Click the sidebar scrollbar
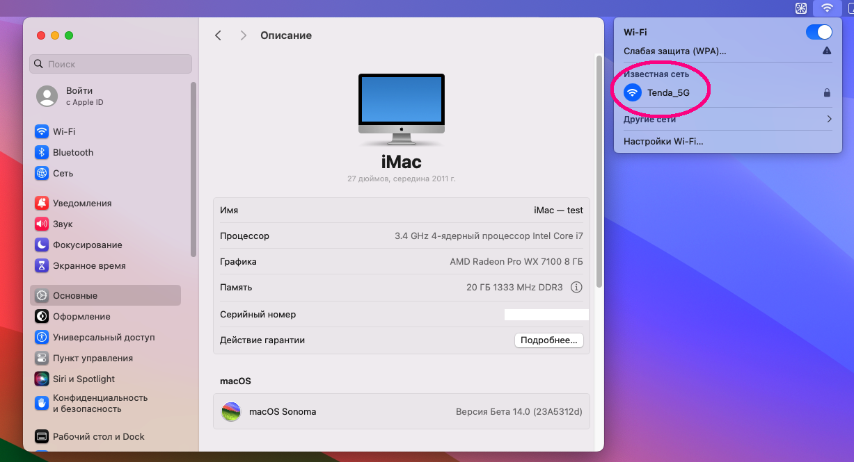854x462 pixels. pos(193,170)
